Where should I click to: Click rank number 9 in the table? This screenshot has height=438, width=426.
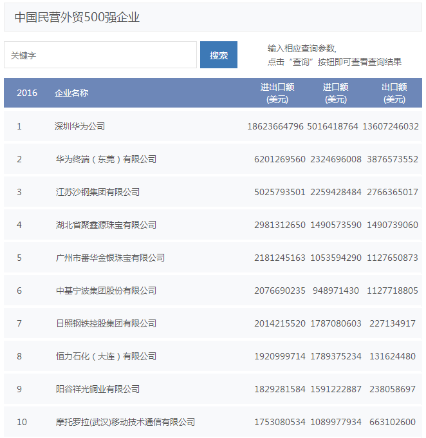click(19, 389)
